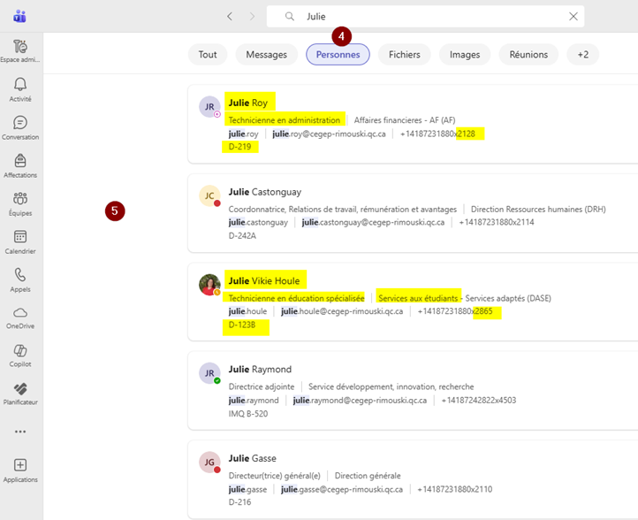The image size is (638, 520).
Task: Open Copilot in the sidebar
Action: (20, 355)
